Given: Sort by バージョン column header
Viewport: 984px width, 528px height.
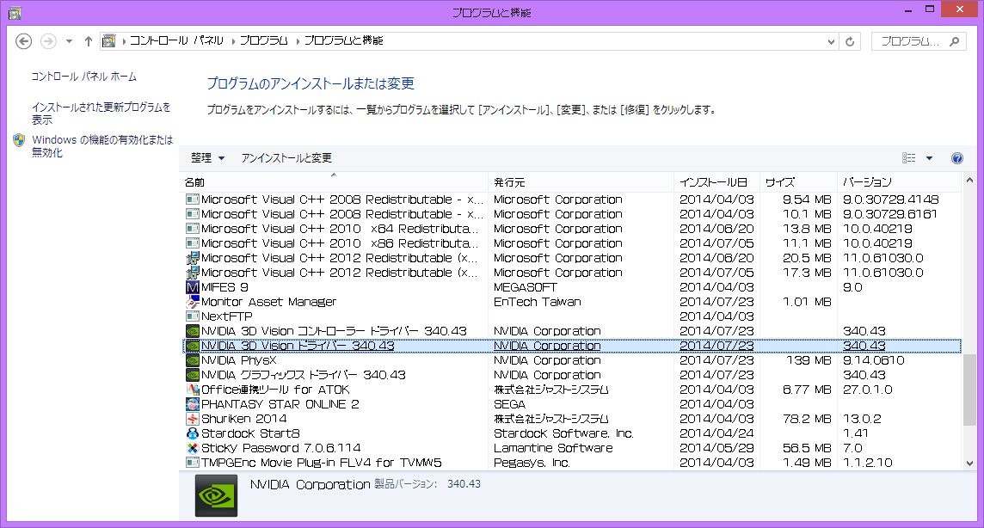Looking at the screenshot, I should click(898, 182).
